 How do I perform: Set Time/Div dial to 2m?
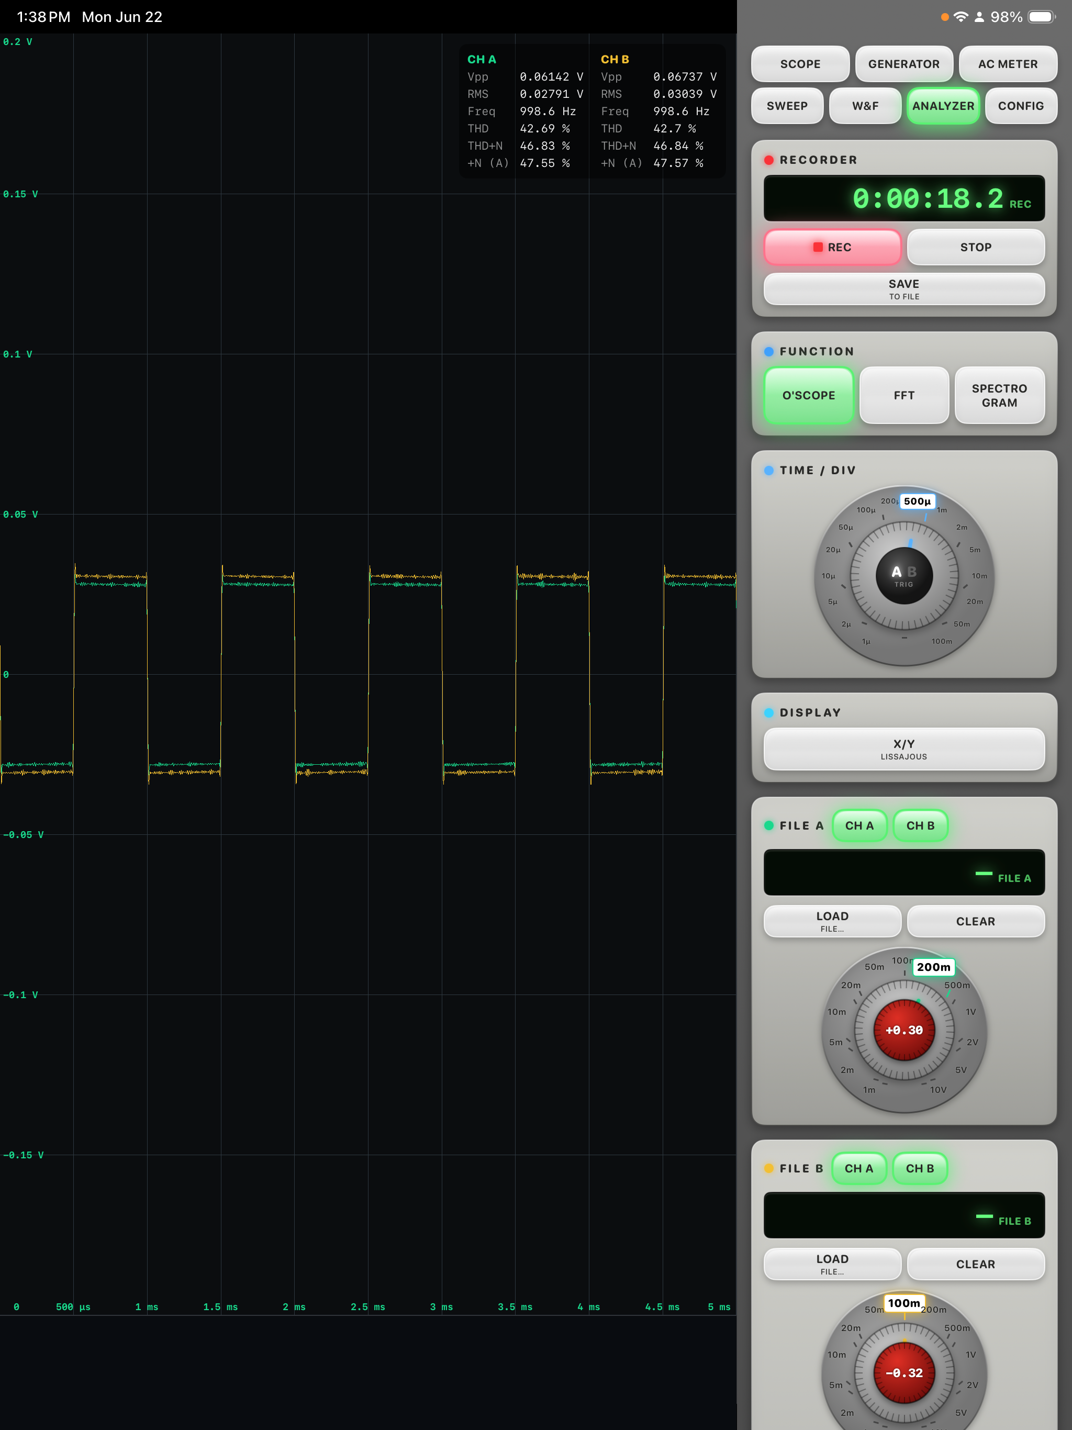click(x=962, y=528)
